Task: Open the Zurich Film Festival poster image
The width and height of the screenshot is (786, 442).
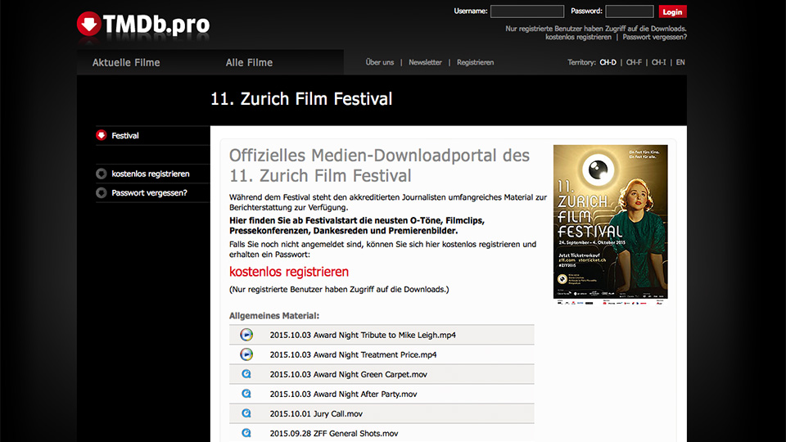Action: (x=610, y=222)
